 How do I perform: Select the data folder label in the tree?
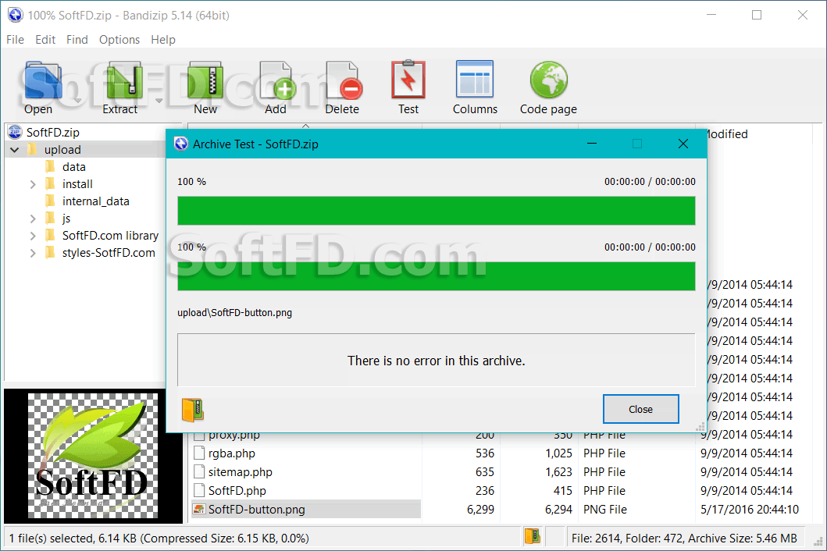(x=74, y=166)
